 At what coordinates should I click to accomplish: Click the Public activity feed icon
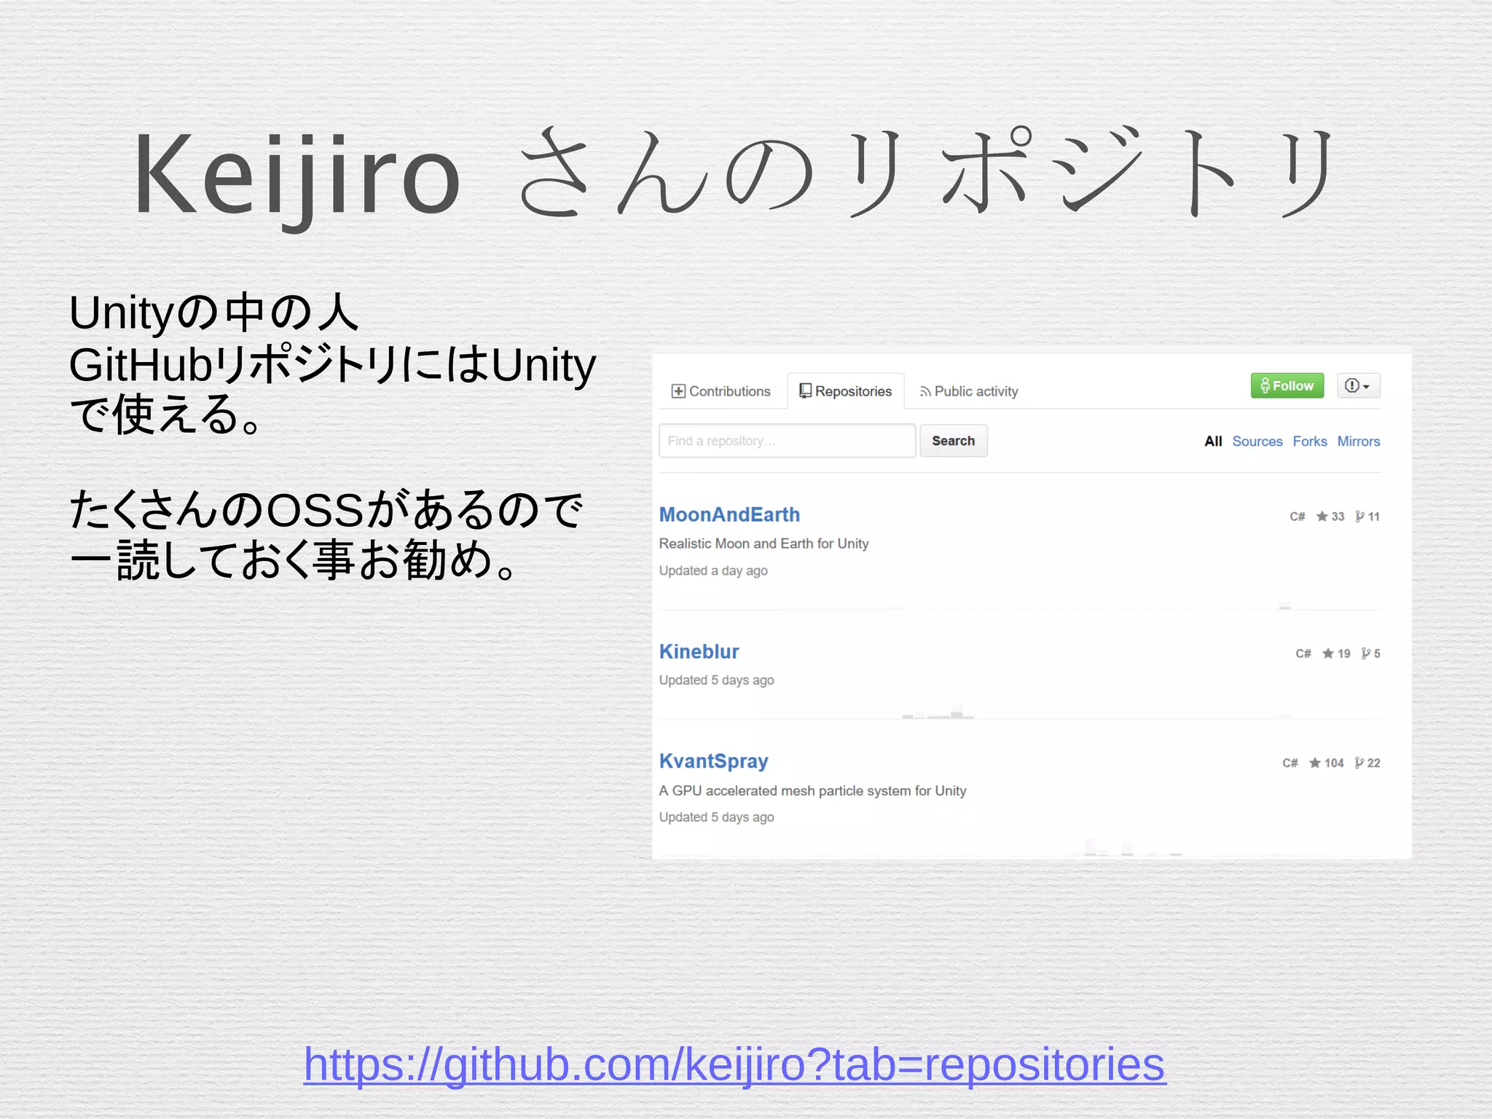[x=925, y=392]
